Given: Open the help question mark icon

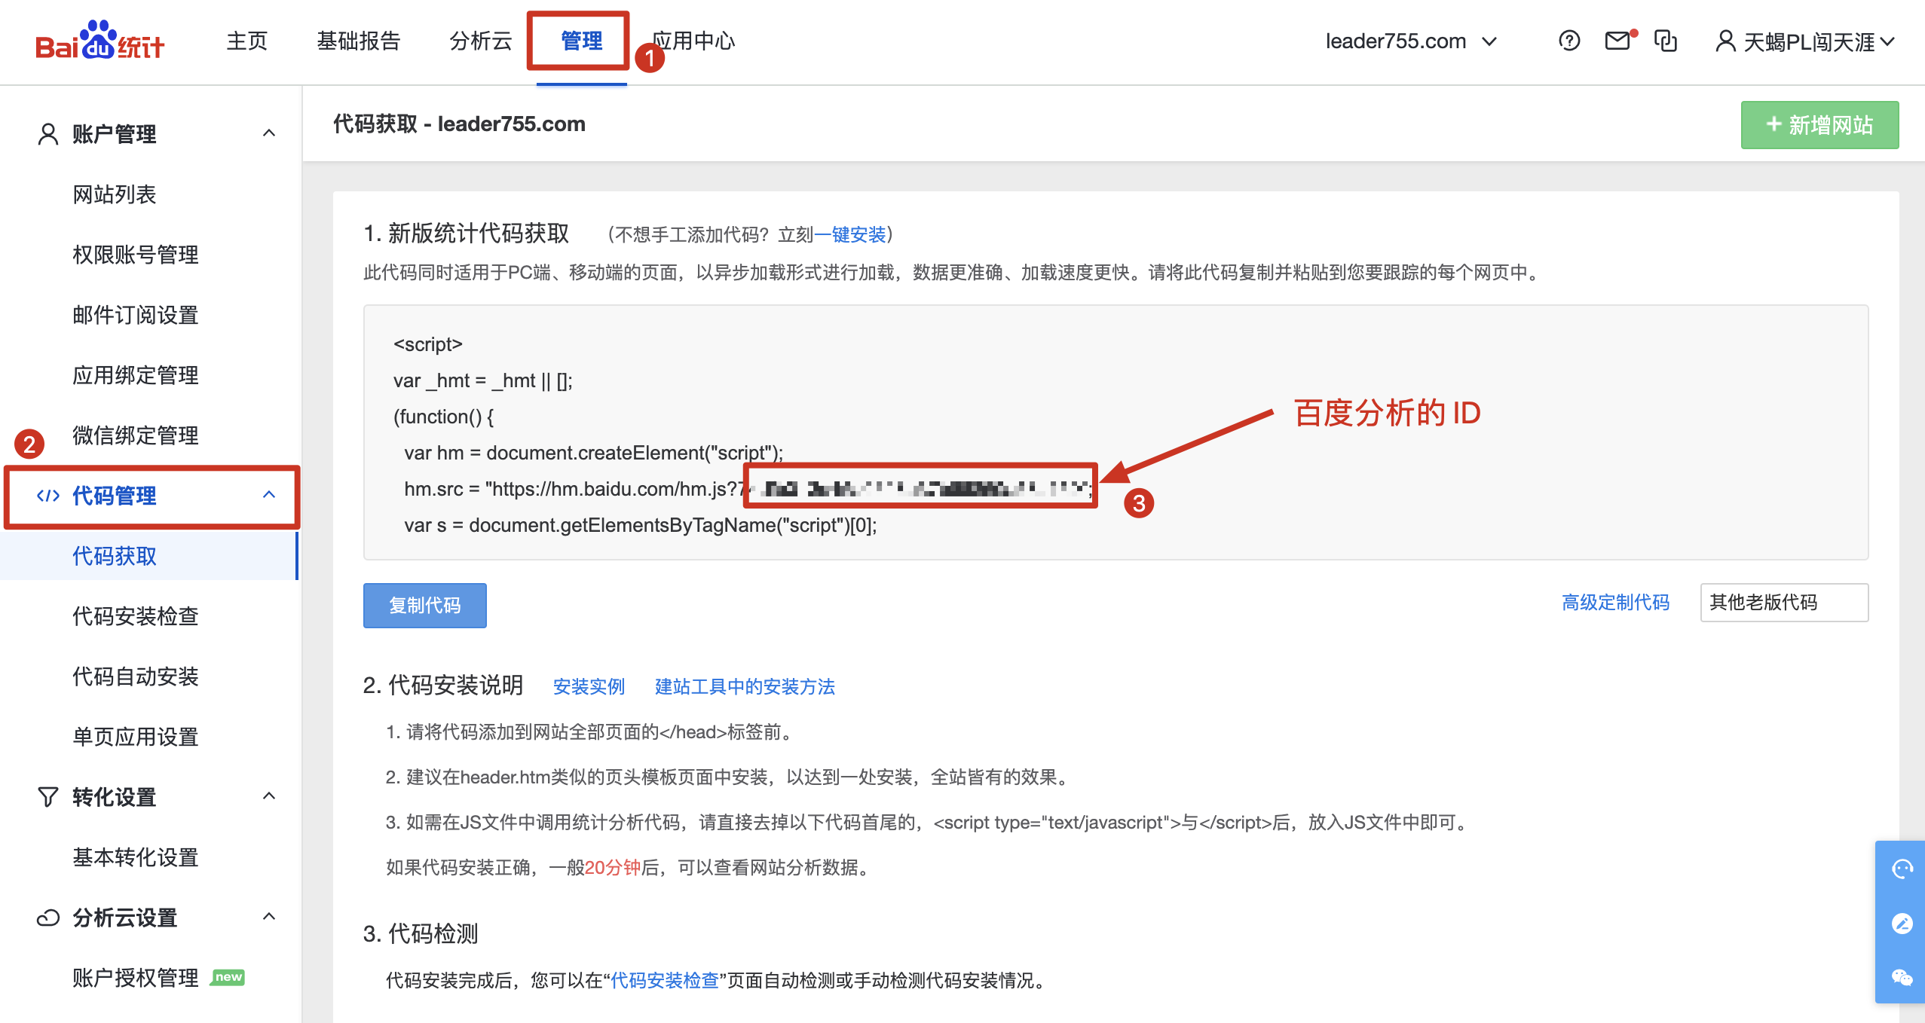Looking at the screenshot, I should (x=1569, y=41).
